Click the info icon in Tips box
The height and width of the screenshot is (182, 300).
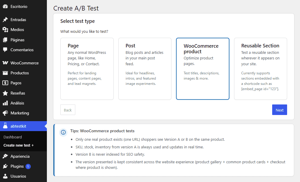pyautogui.click(x=63, y=132)
